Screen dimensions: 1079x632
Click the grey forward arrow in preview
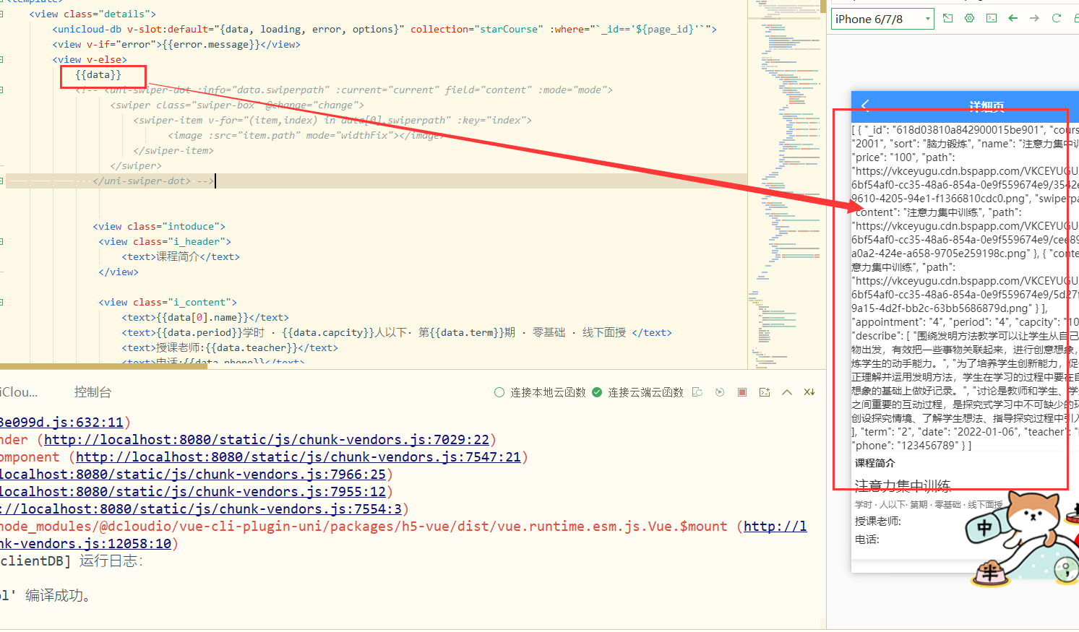coord(1034,18)
